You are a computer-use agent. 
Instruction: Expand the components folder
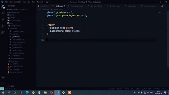click(15, 26)
